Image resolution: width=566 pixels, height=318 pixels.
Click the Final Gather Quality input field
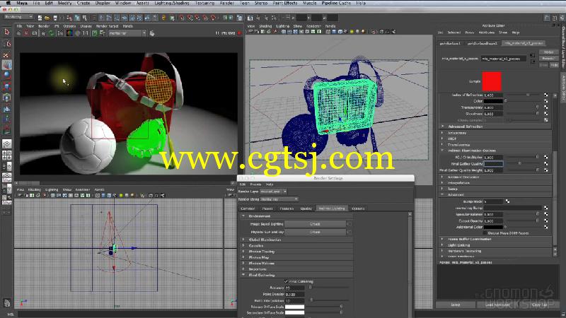pos(493,164)
